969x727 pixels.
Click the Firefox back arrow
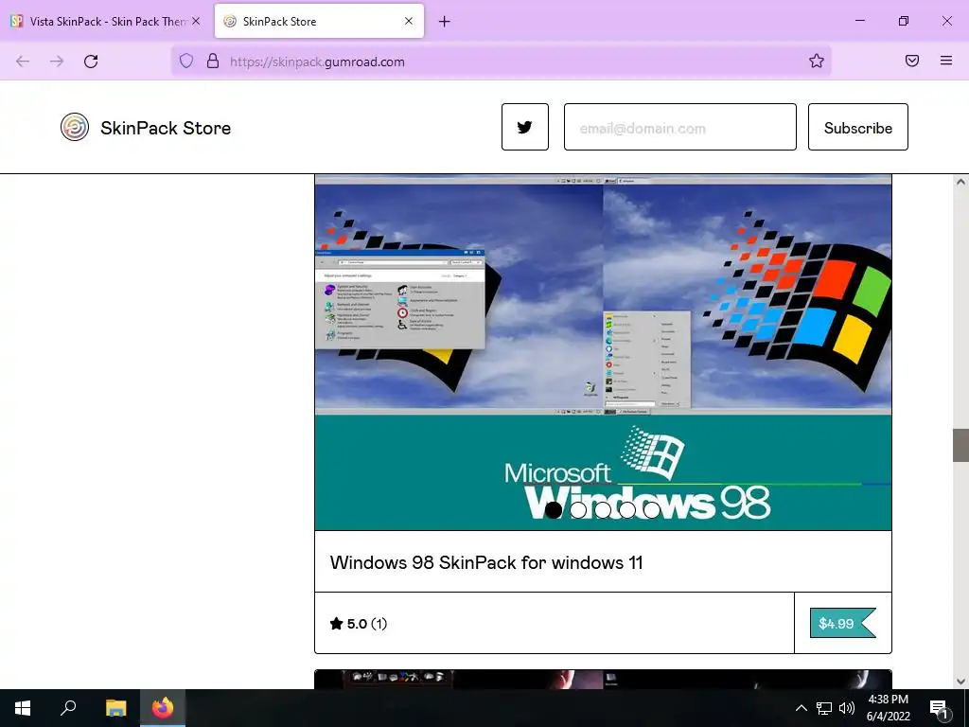coord(23,62)
